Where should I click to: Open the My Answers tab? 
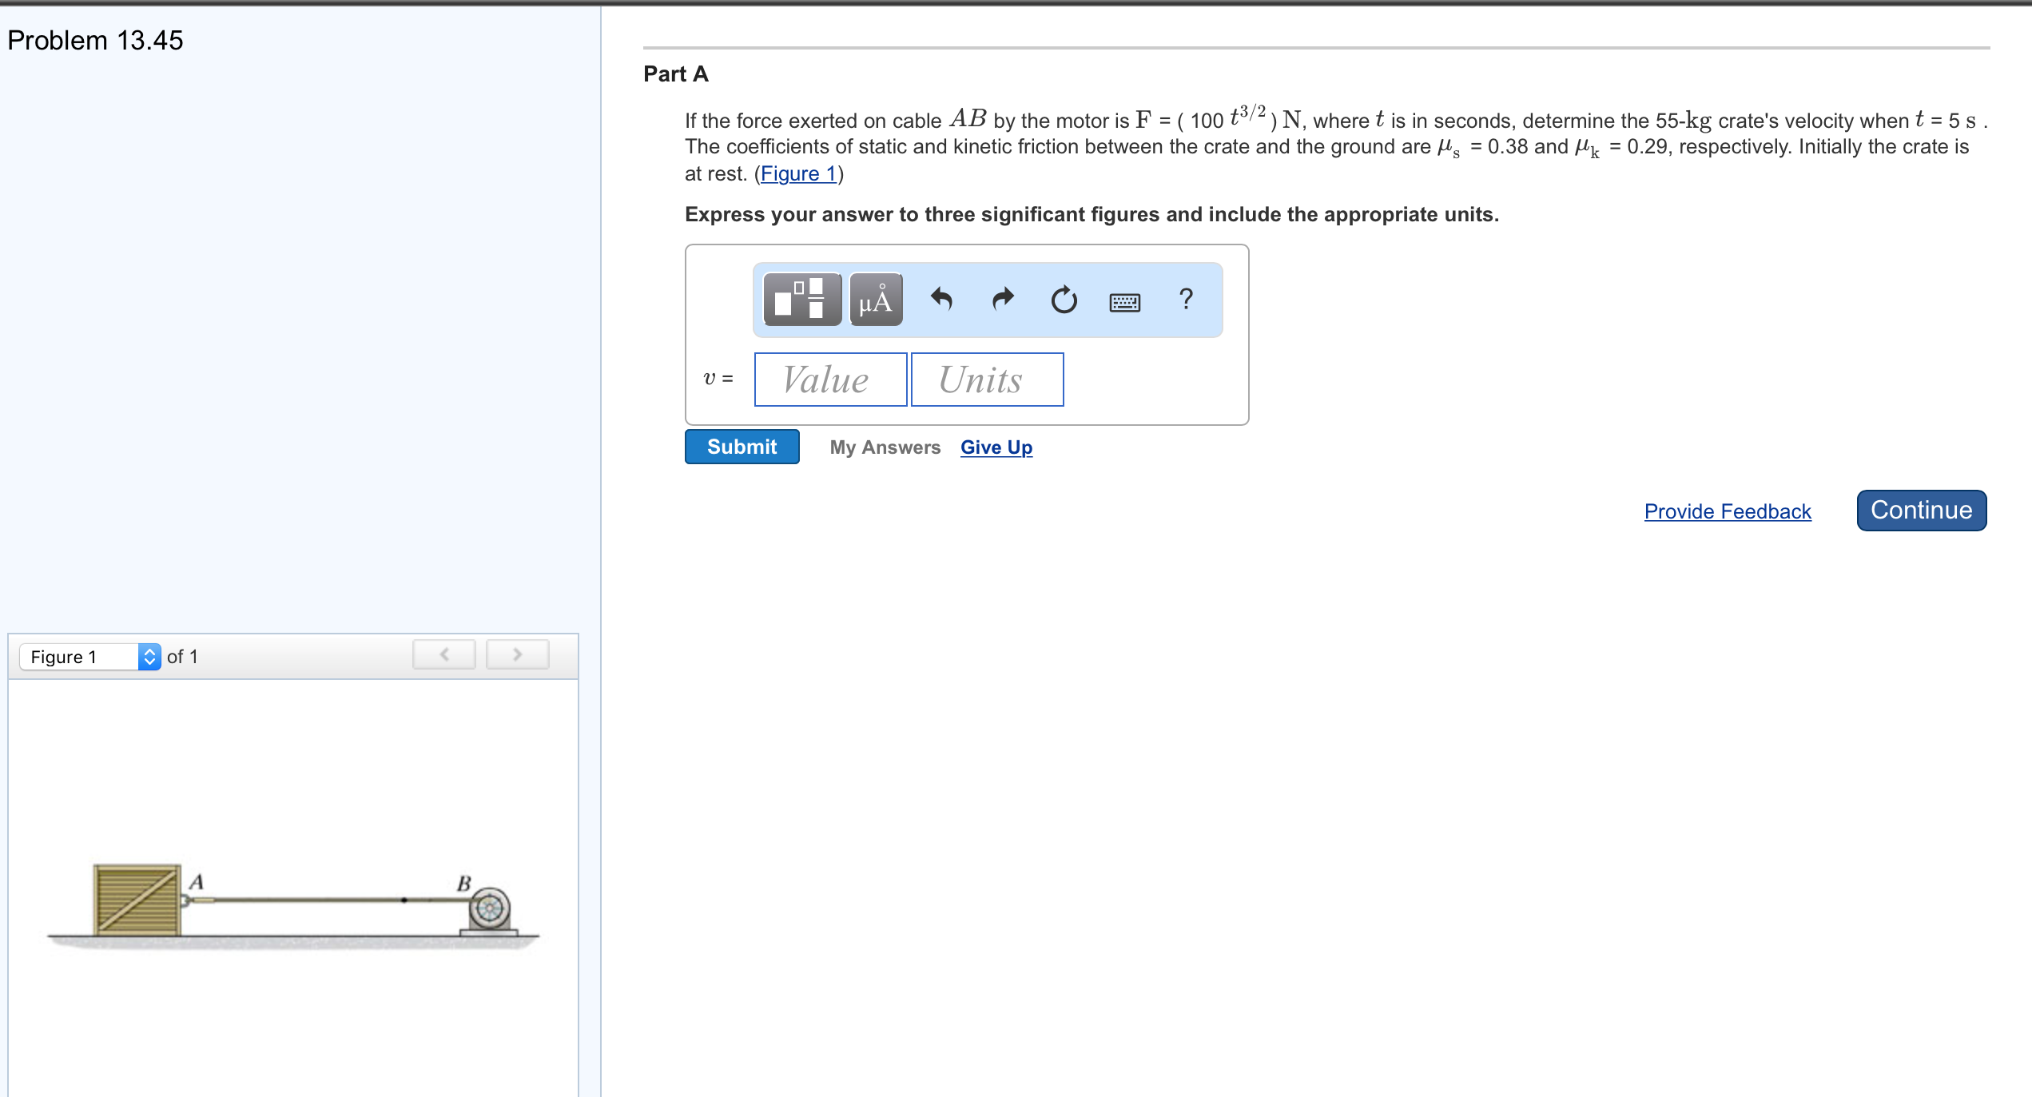tap(885, 447)
